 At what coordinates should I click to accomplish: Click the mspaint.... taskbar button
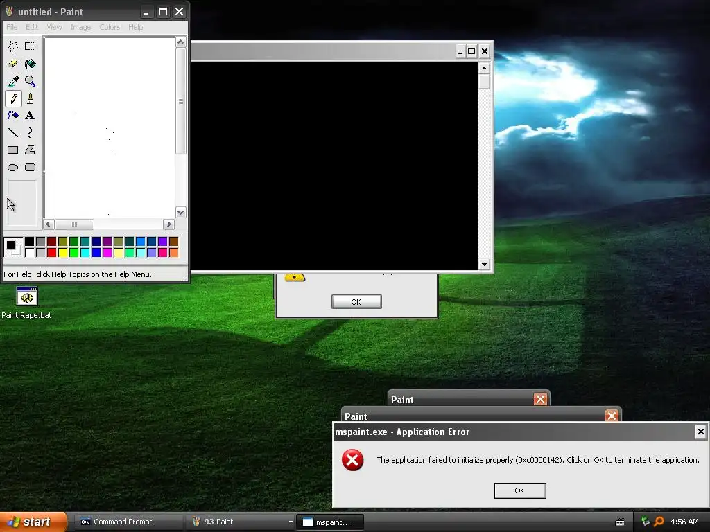pos(329,522)
